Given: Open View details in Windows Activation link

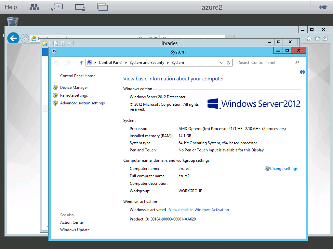Looking at the screenshot, I should click(x=199, y=210).
